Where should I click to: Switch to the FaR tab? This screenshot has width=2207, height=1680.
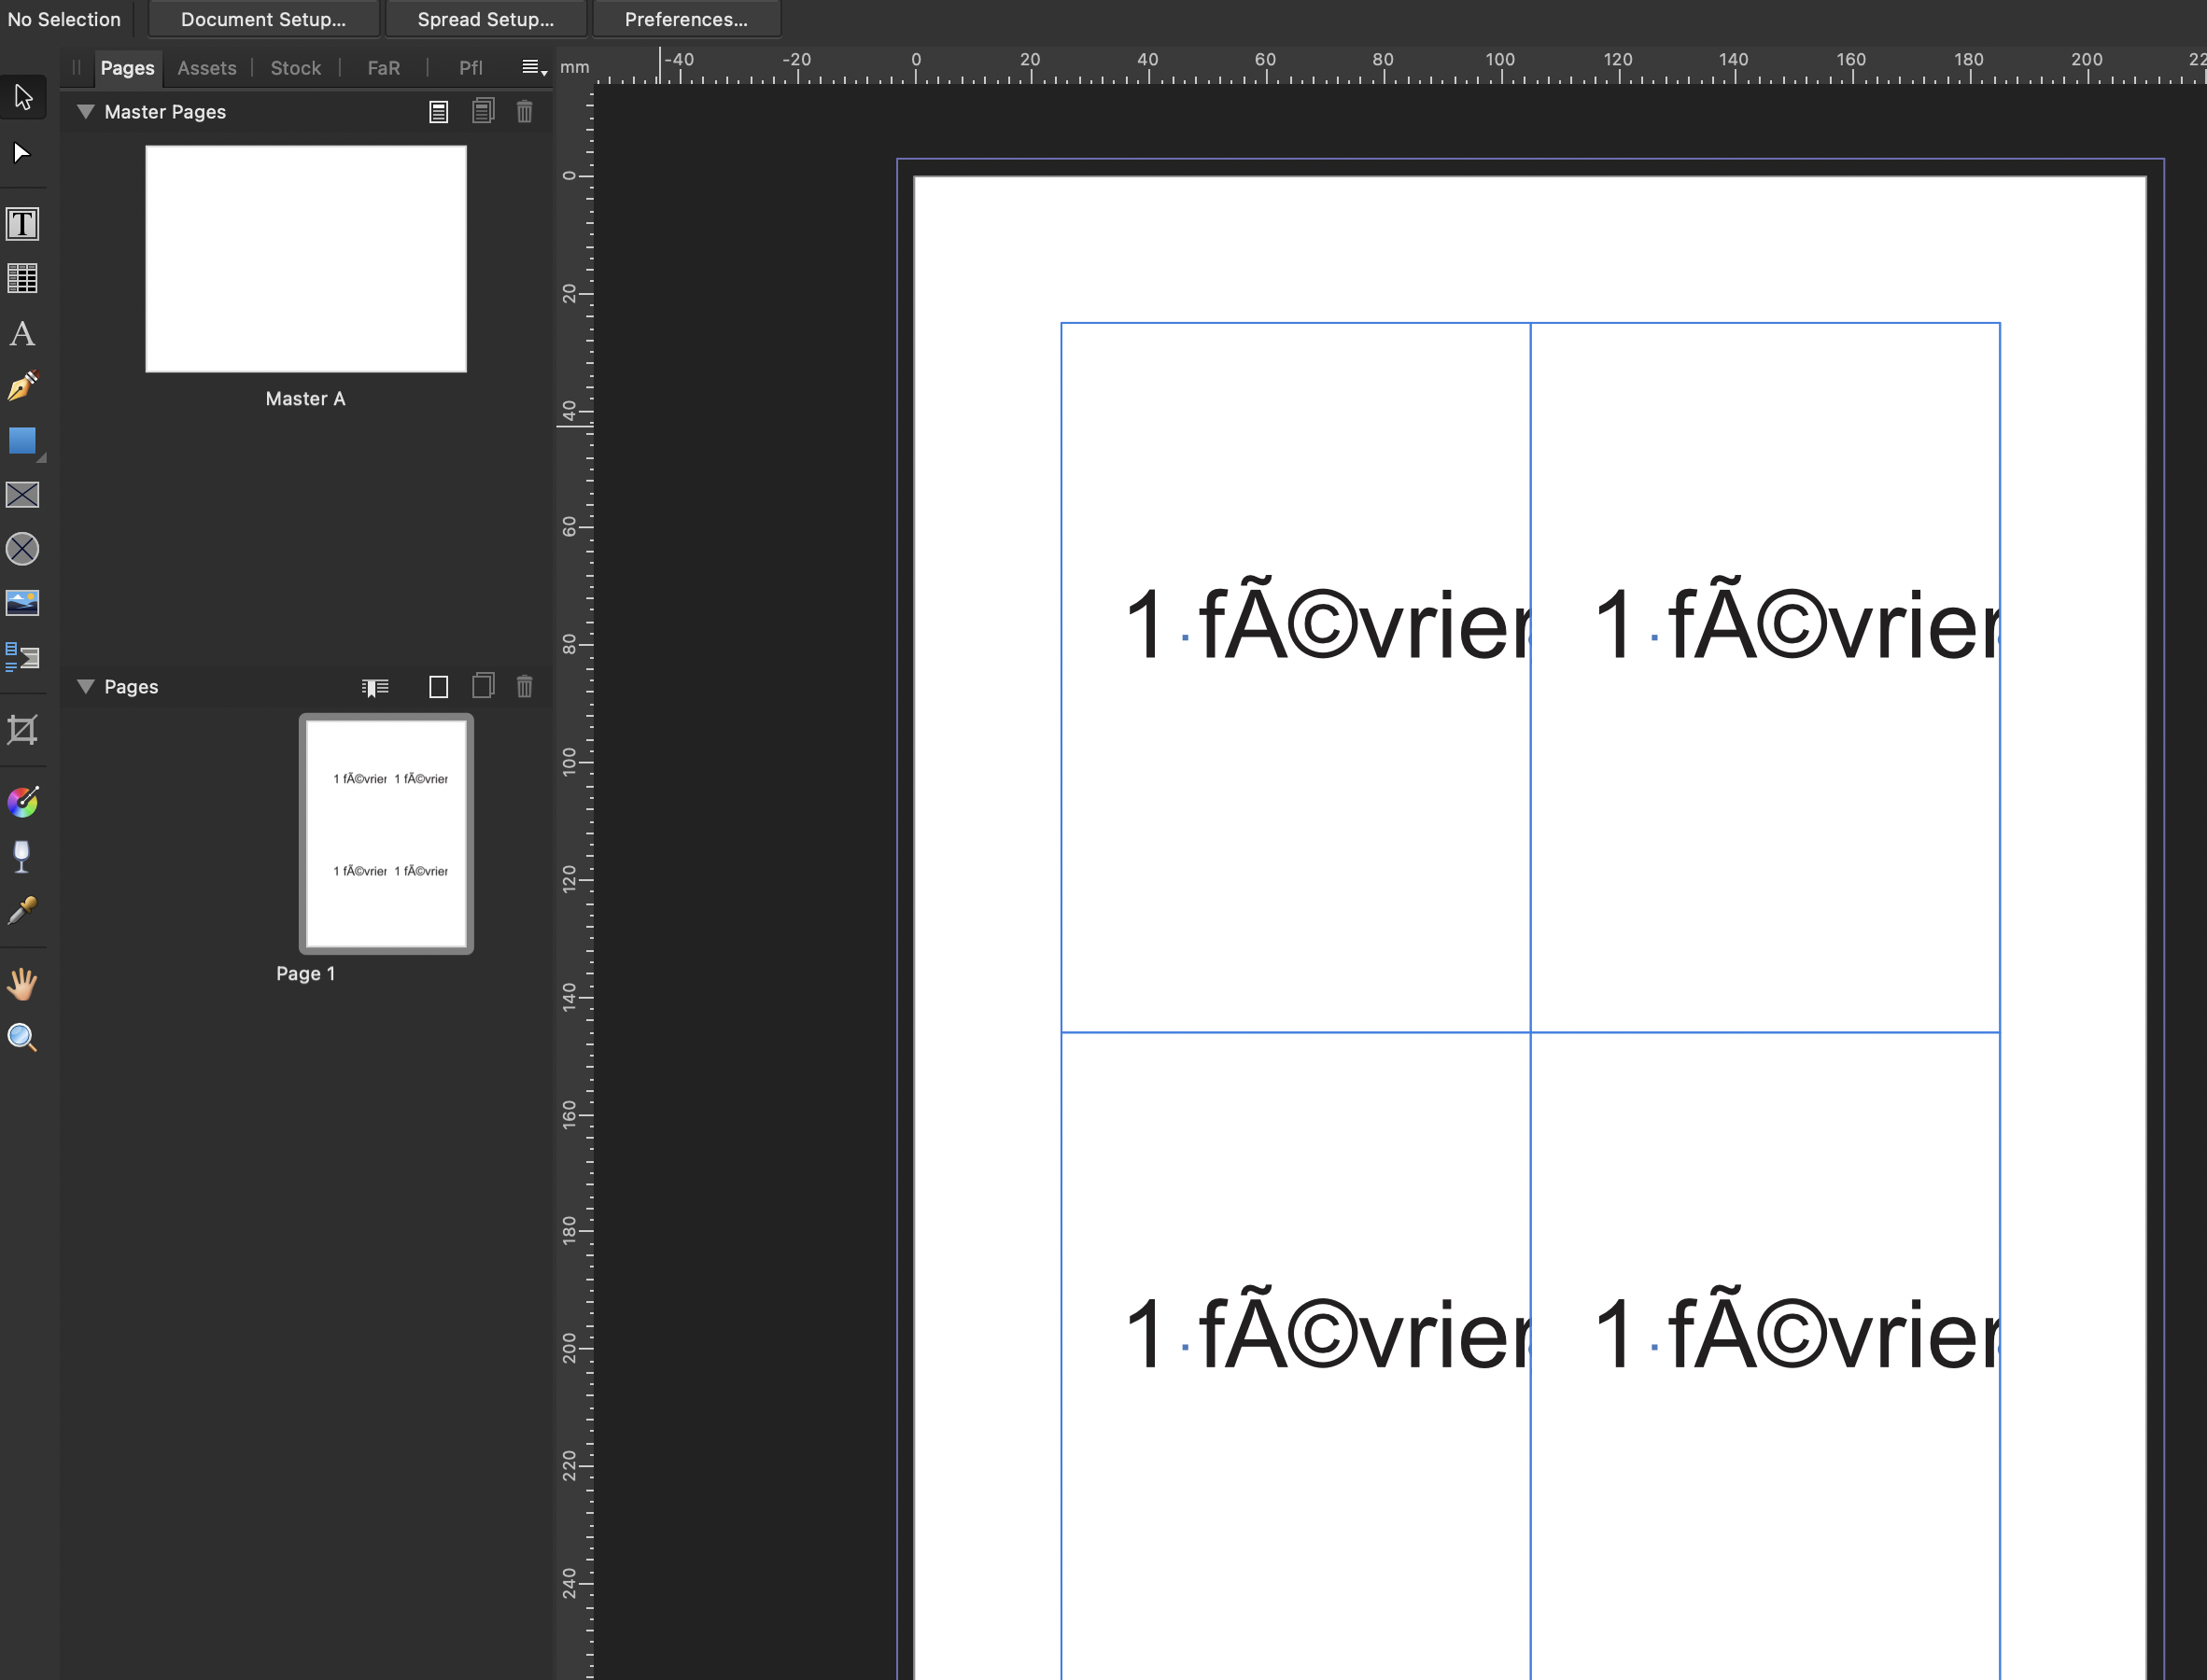point(384,68)
